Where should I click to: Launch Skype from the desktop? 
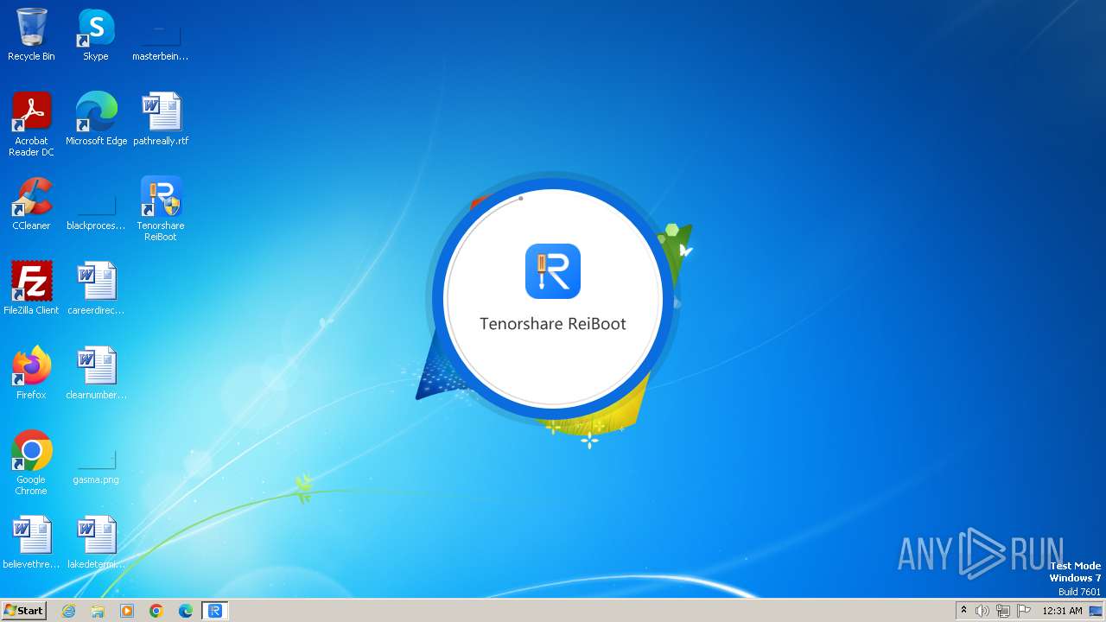click(x=96, y=35)
